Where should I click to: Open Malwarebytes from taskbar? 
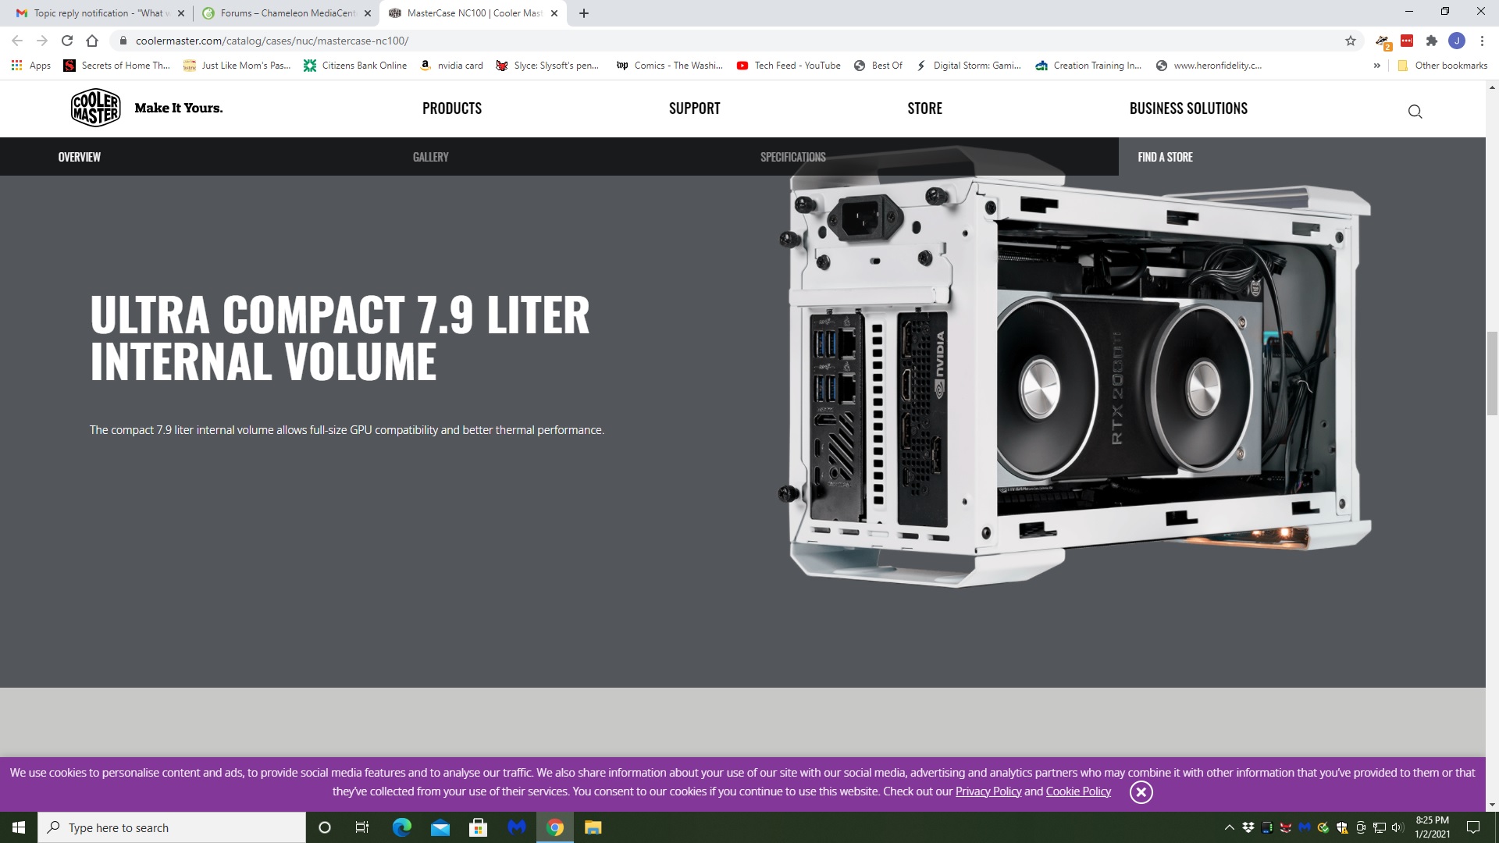pyautogui.click(x=517, y=827)
